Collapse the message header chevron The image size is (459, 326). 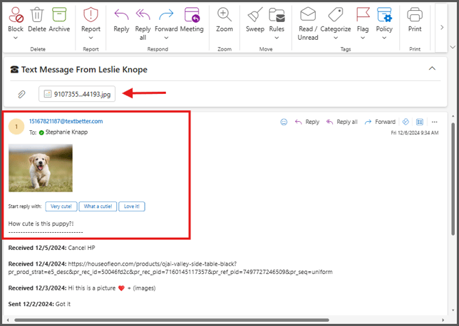[432, 68]
